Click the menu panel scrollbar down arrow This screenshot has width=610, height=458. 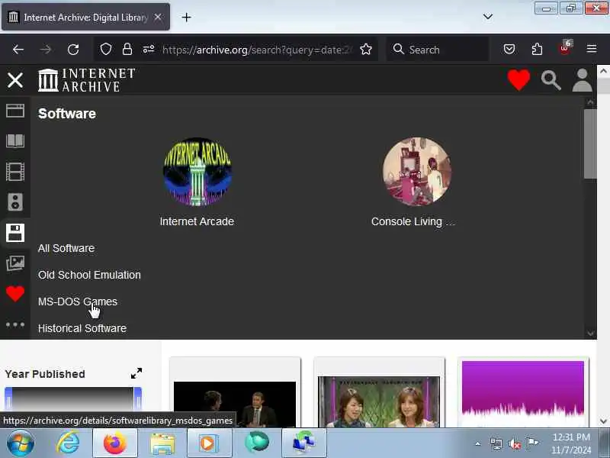pyautogui.click(x=590, y=334)
